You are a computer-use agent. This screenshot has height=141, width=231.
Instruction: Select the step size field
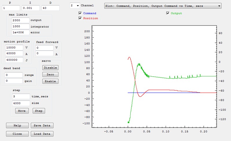21,103
